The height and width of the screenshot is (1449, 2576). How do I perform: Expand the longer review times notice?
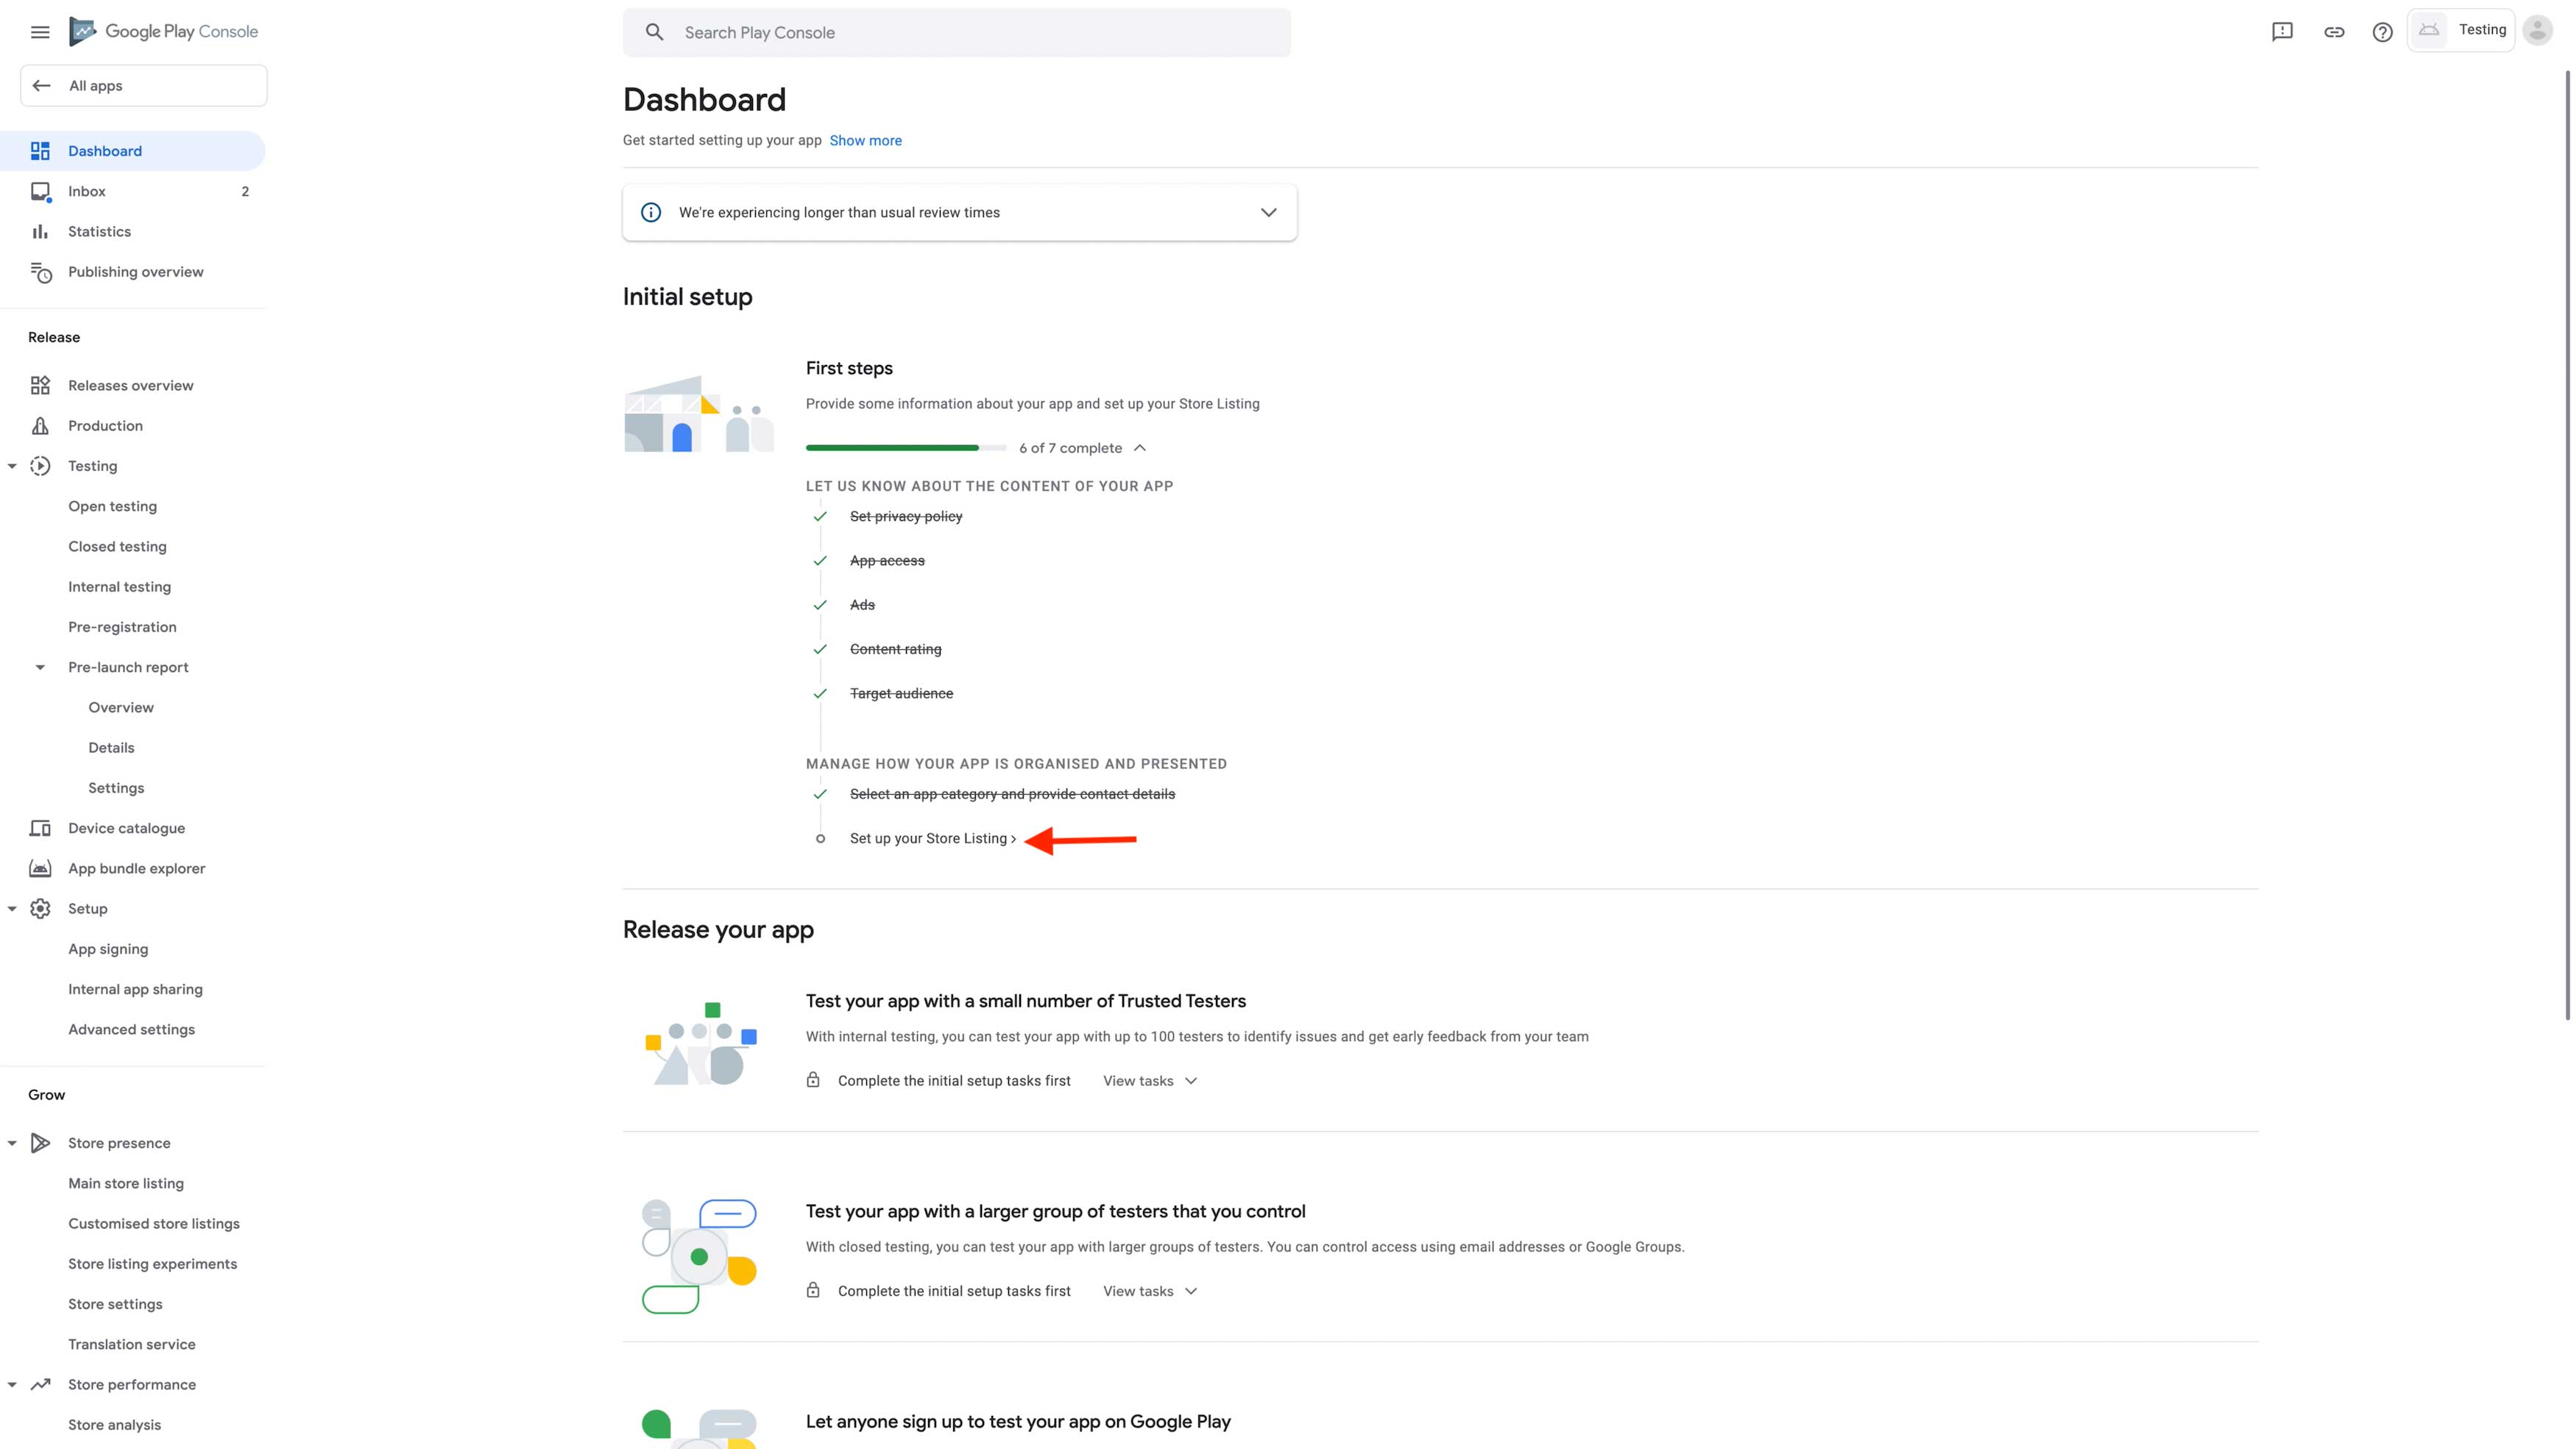coord(1268,212)
